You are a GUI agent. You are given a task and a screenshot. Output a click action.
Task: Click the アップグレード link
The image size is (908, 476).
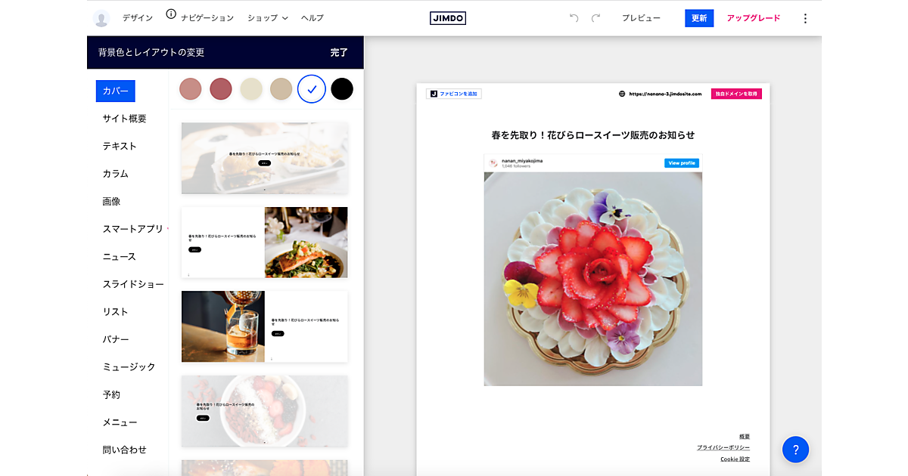[753, 18]
